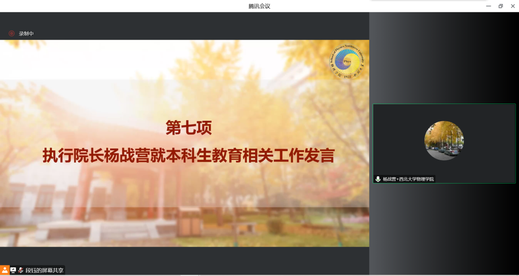Click the red recording indicator icon

point(12,34)
